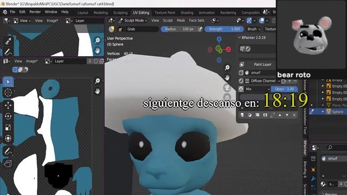
Task: Select the Rip Region tool in UV editor
Action: (8, 164)
